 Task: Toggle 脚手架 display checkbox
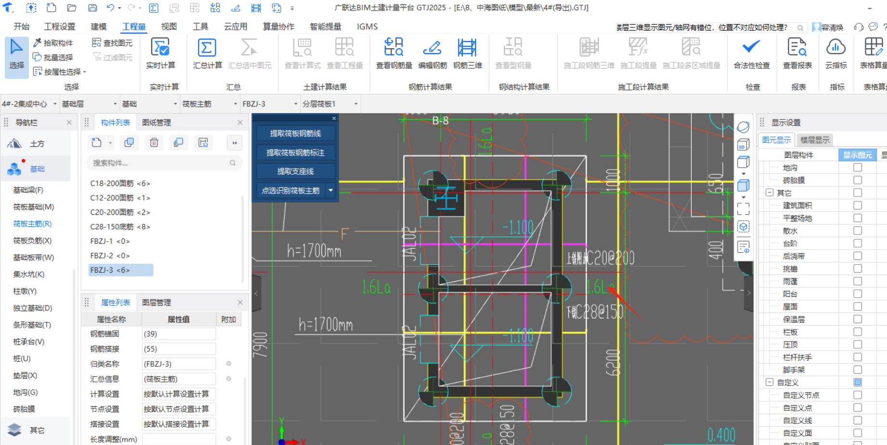(x=858, y=369)
